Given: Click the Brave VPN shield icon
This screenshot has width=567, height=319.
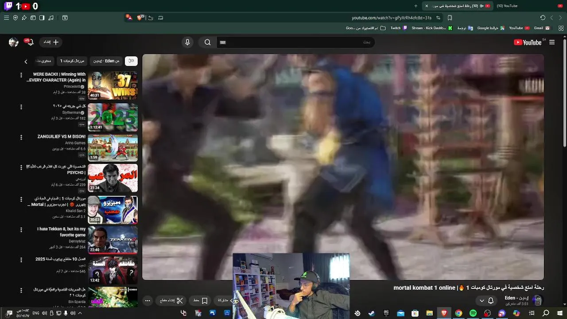Looking at the screenshot, I should (16, 18).
